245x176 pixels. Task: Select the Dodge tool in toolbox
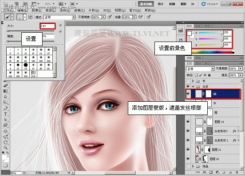(x=5, y=102)
